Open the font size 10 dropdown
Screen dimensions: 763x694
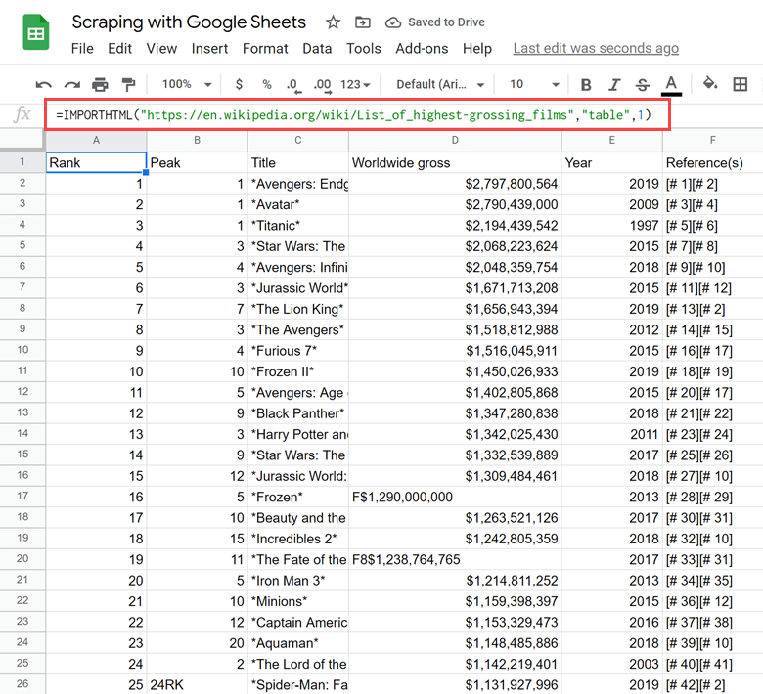pyautogui.click(x=533, y=85)
